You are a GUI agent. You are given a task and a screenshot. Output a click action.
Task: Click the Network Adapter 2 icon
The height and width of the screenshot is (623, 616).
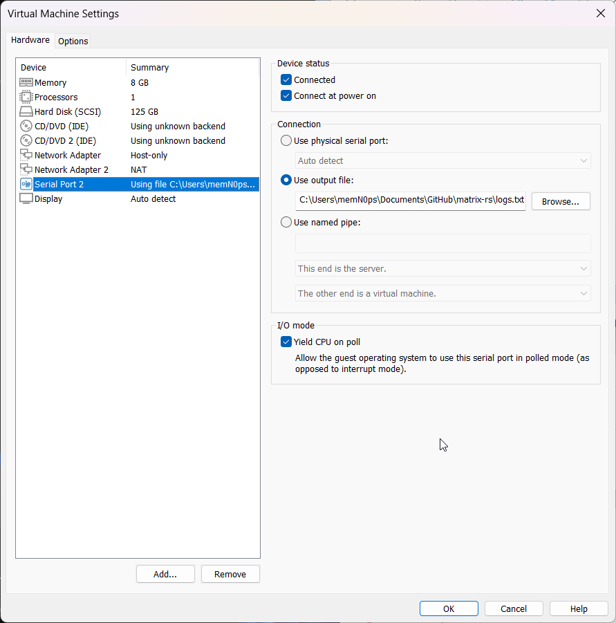point(25,169)
